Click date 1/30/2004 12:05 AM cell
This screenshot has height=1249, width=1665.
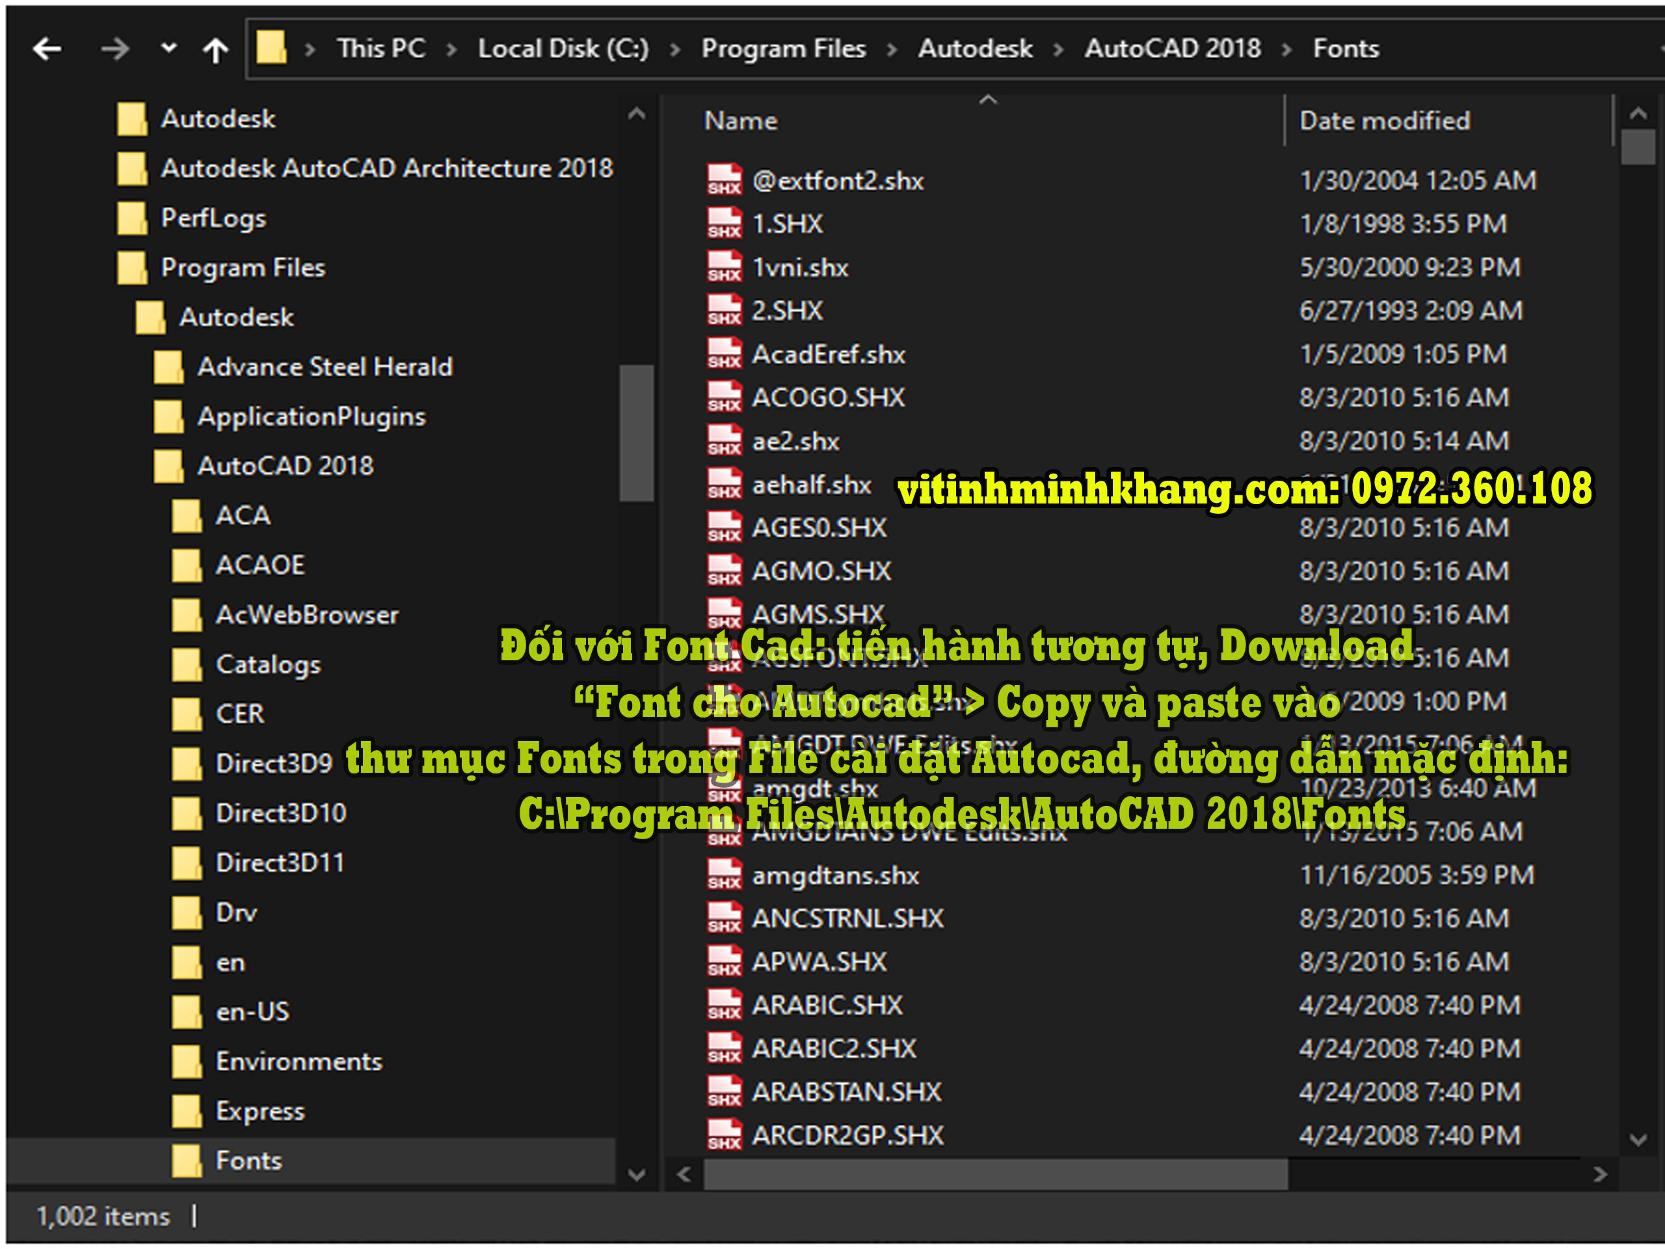[x=1418, y=180]
